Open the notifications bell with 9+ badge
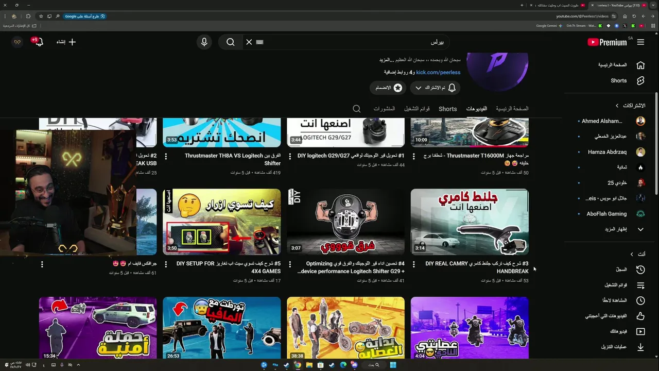 click(38, 42)
